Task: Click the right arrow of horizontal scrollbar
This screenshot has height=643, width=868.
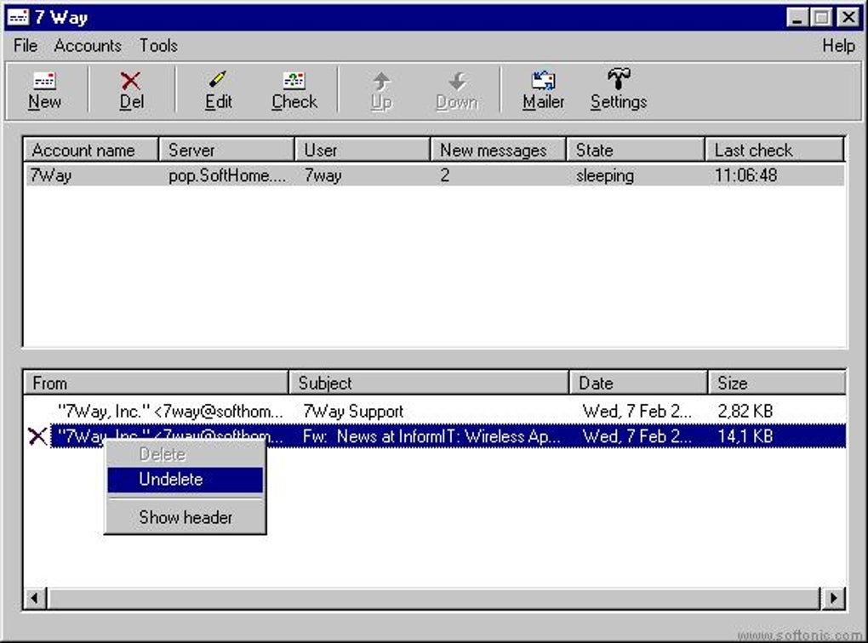Action: [834, 598]
